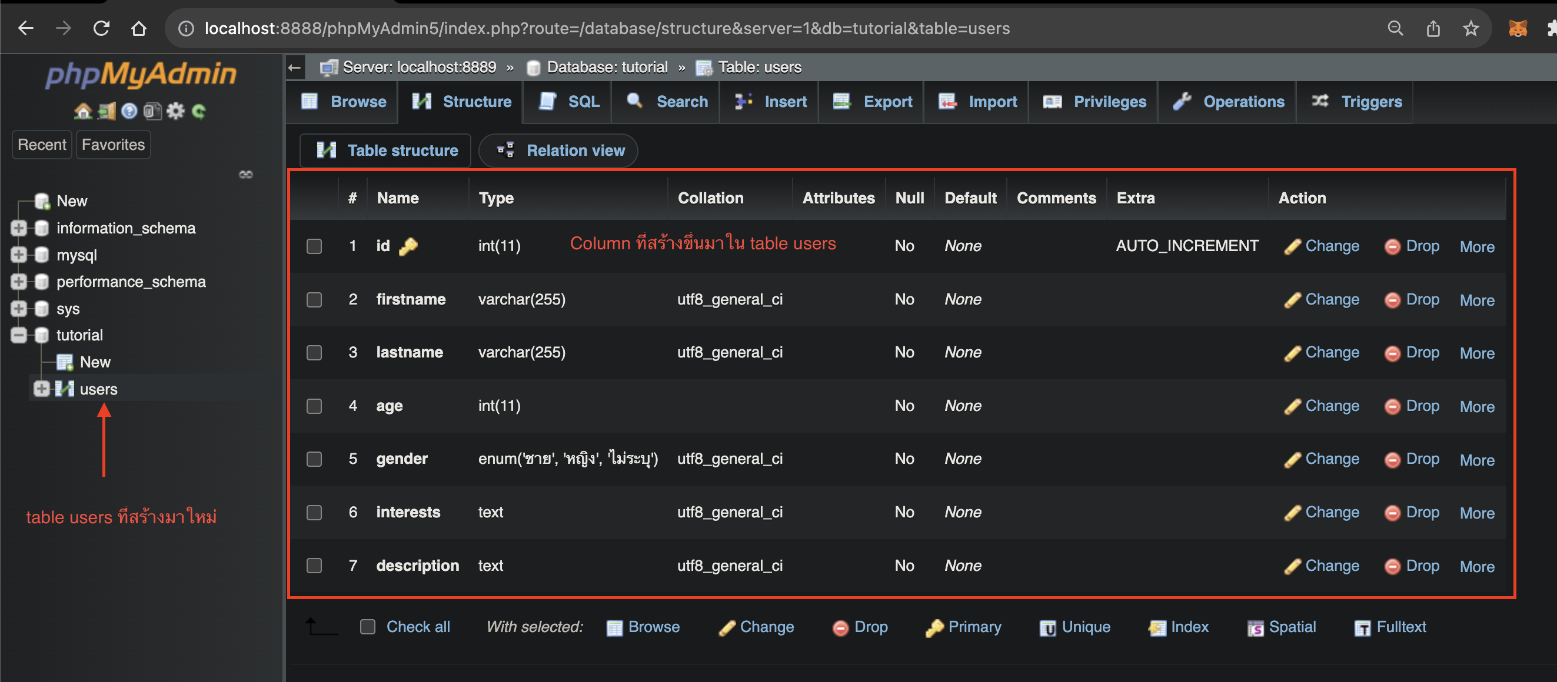Tick checkbox for id column row
Viewport: 1557px width, 682px height.
point(314,246)
